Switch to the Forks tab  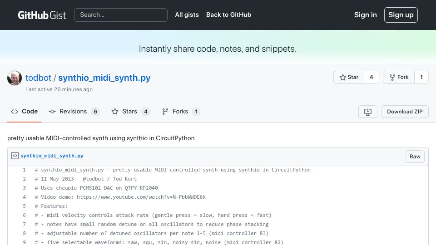coord(181,112)
